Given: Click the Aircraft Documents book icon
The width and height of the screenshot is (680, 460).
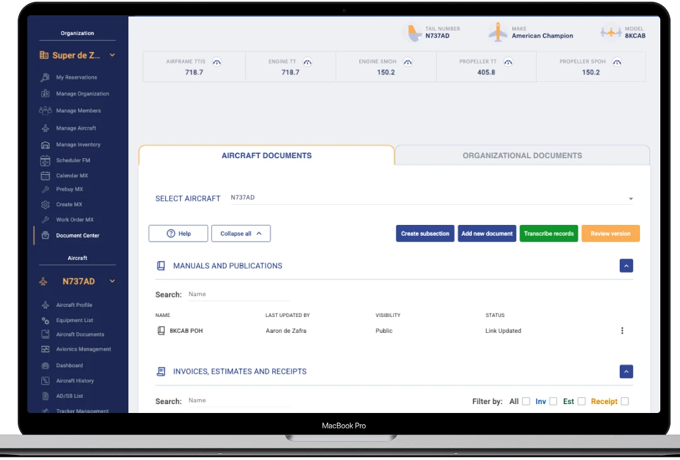Looking at the screenshot, I should (x=45, y=335).
